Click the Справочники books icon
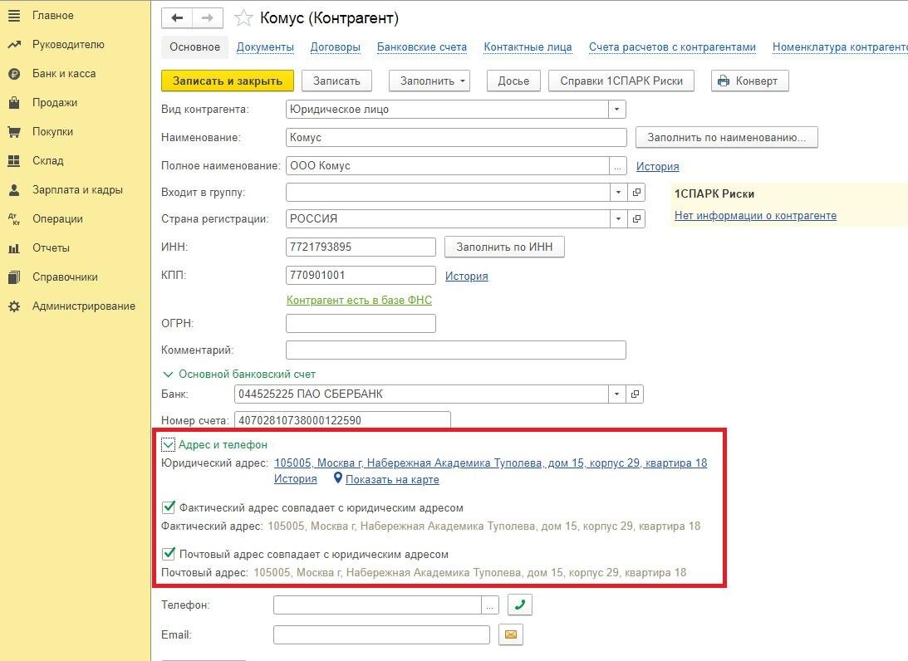The height and width of the screenshot is (661, 908). coord(14,277)
